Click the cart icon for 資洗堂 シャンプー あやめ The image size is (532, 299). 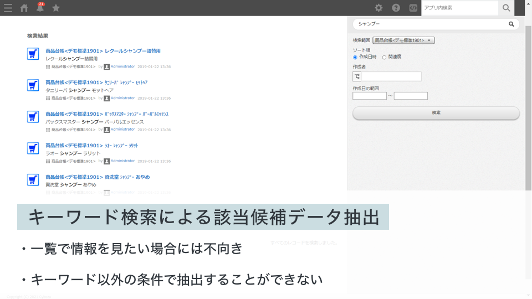(33, 179)
